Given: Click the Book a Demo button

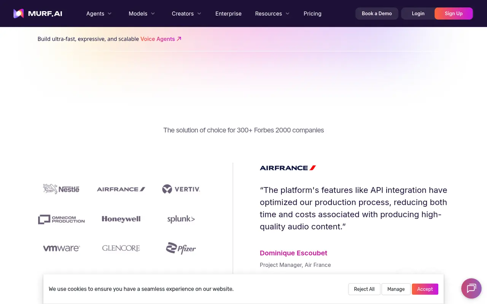Looking at the screenshot, I should click(377, 13).
